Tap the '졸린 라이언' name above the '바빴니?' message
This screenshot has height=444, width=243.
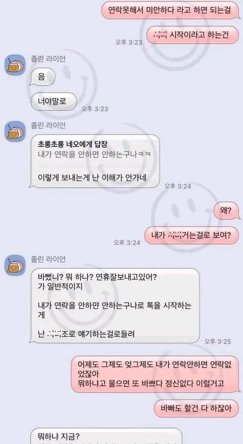tap(48, 259)
